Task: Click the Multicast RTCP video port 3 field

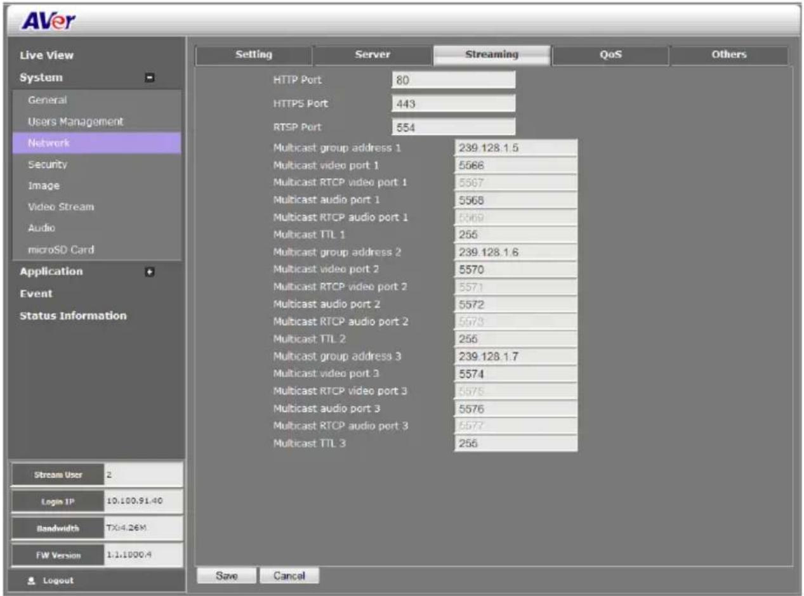Action: [x=516, y=391]
